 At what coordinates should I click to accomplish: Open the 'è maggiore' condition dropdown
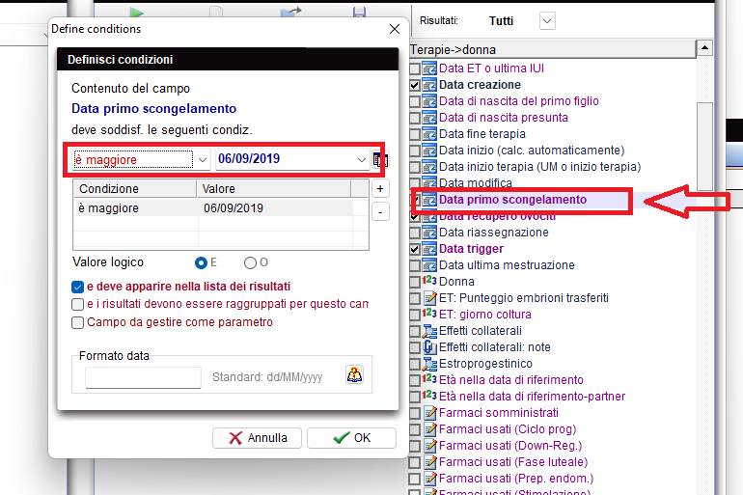[x=203, y=160]
